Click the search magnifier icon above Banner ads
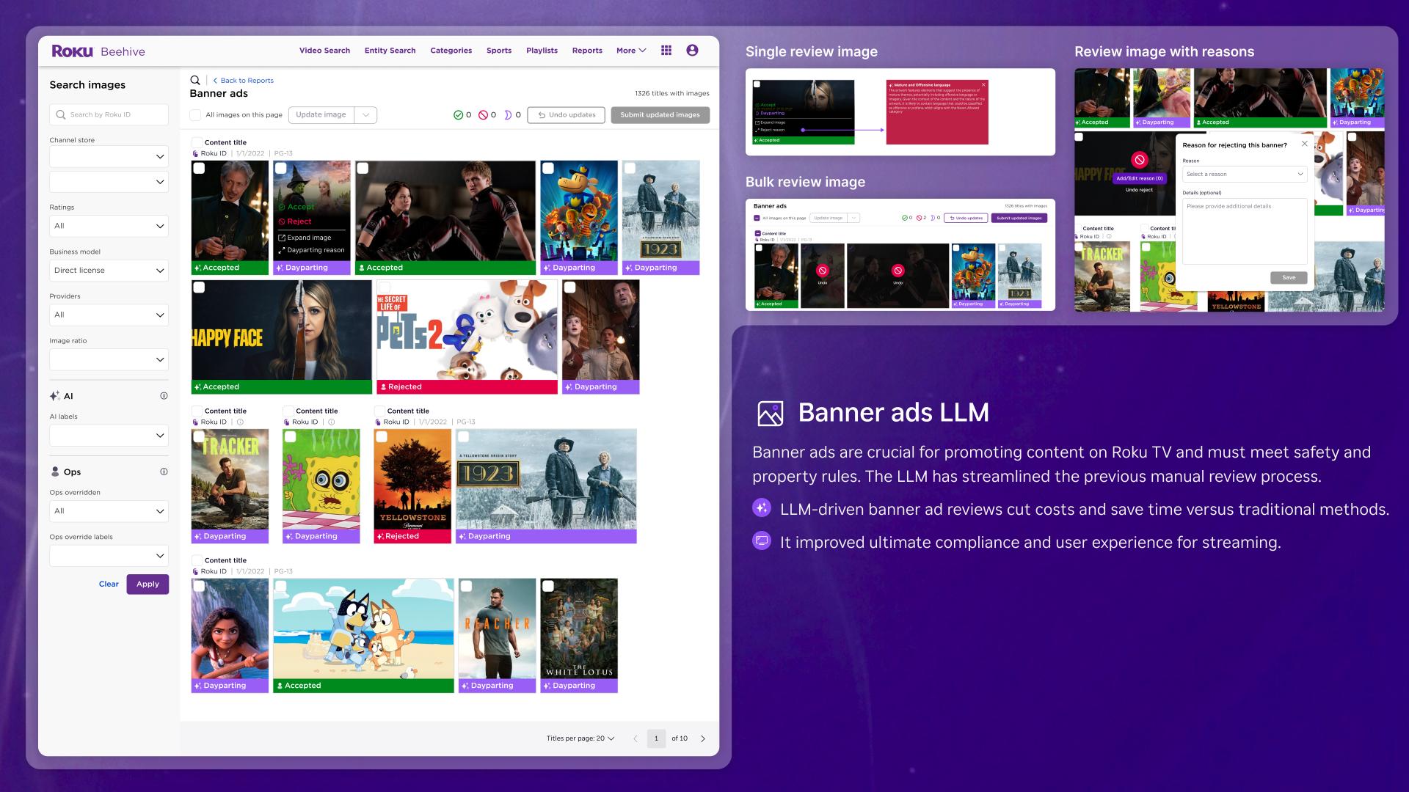This screenshot has width=1409, height=792. (x=194, y=81)
